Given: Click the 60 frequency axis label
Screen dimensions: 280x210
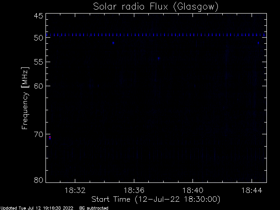Looking at the screenshot, I should 38,86.
